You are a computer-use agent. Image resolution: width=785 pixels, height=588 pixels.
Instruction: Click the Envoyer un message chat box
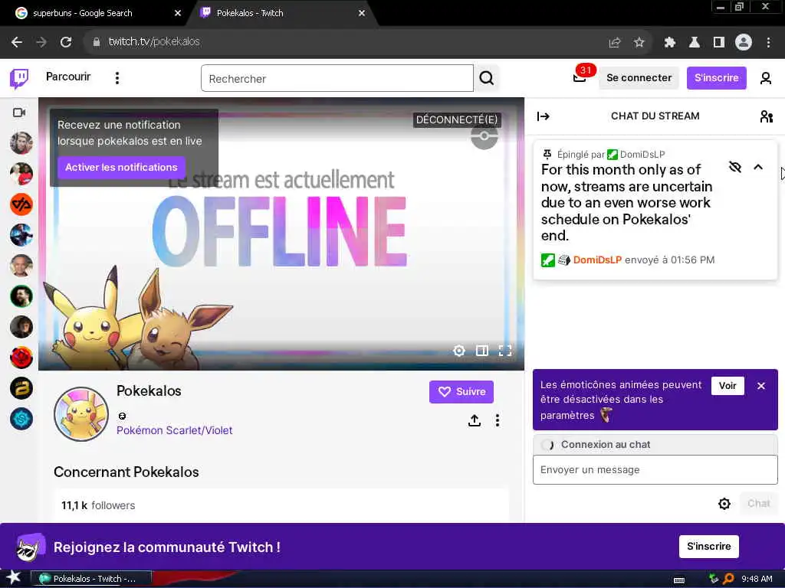pyautogui.click(x=655, y=469)
